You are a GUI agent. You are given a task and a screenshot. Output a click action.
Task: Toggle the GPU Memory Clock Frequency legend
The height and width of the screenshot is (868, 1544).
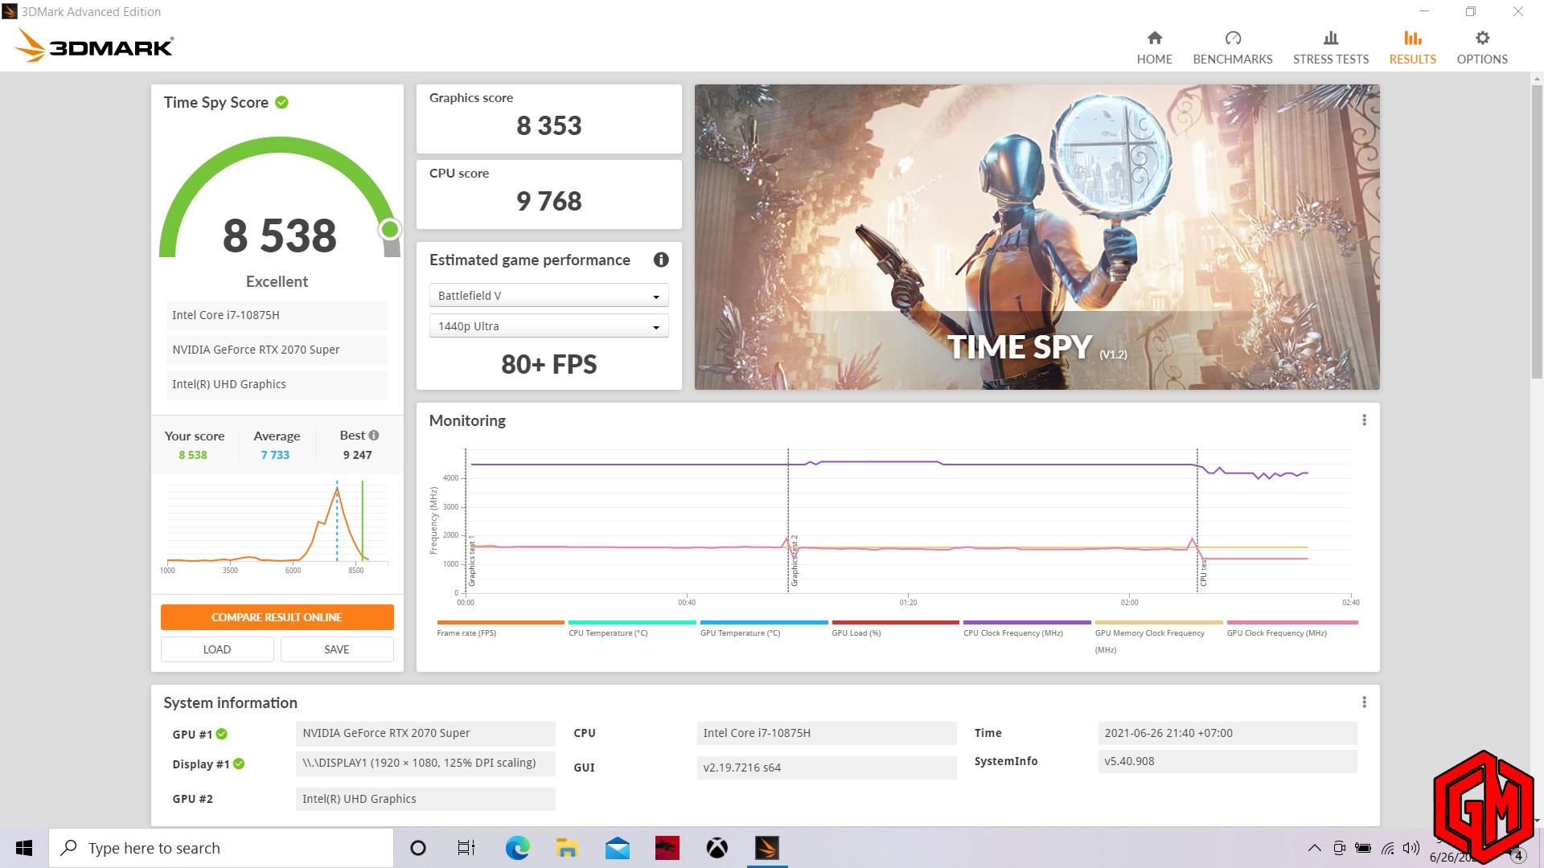pyautogui.click(x=1159, y=637)
